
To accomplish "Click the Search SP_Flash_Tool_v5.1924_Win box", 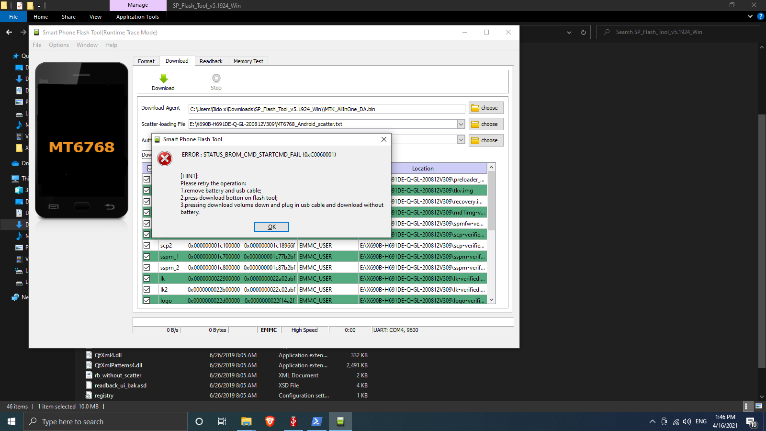I will (678, 32).
